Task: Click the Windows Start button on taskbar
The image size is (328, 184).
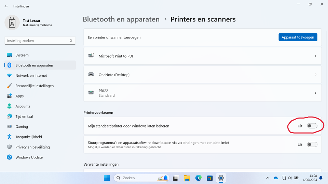Action: [107, 178]
